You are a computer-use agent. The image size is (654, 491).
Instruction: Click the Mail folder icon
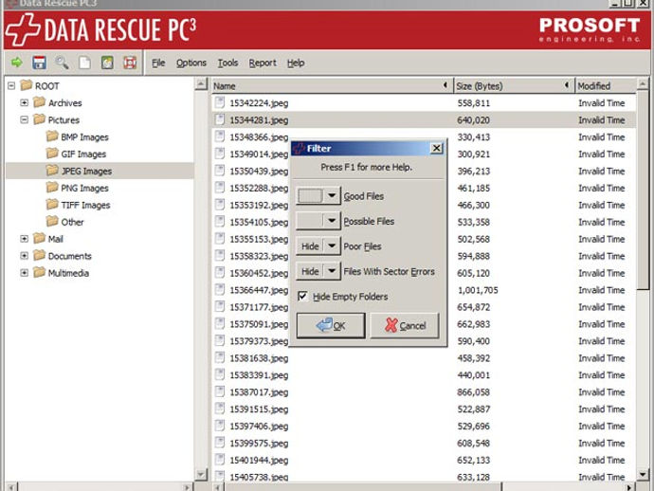(x=39, y=238)
